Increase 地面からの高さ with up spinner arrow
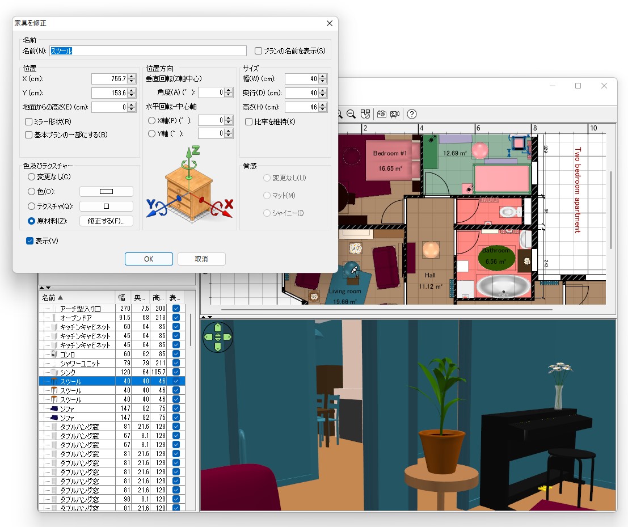 click(x=132, y=104)
